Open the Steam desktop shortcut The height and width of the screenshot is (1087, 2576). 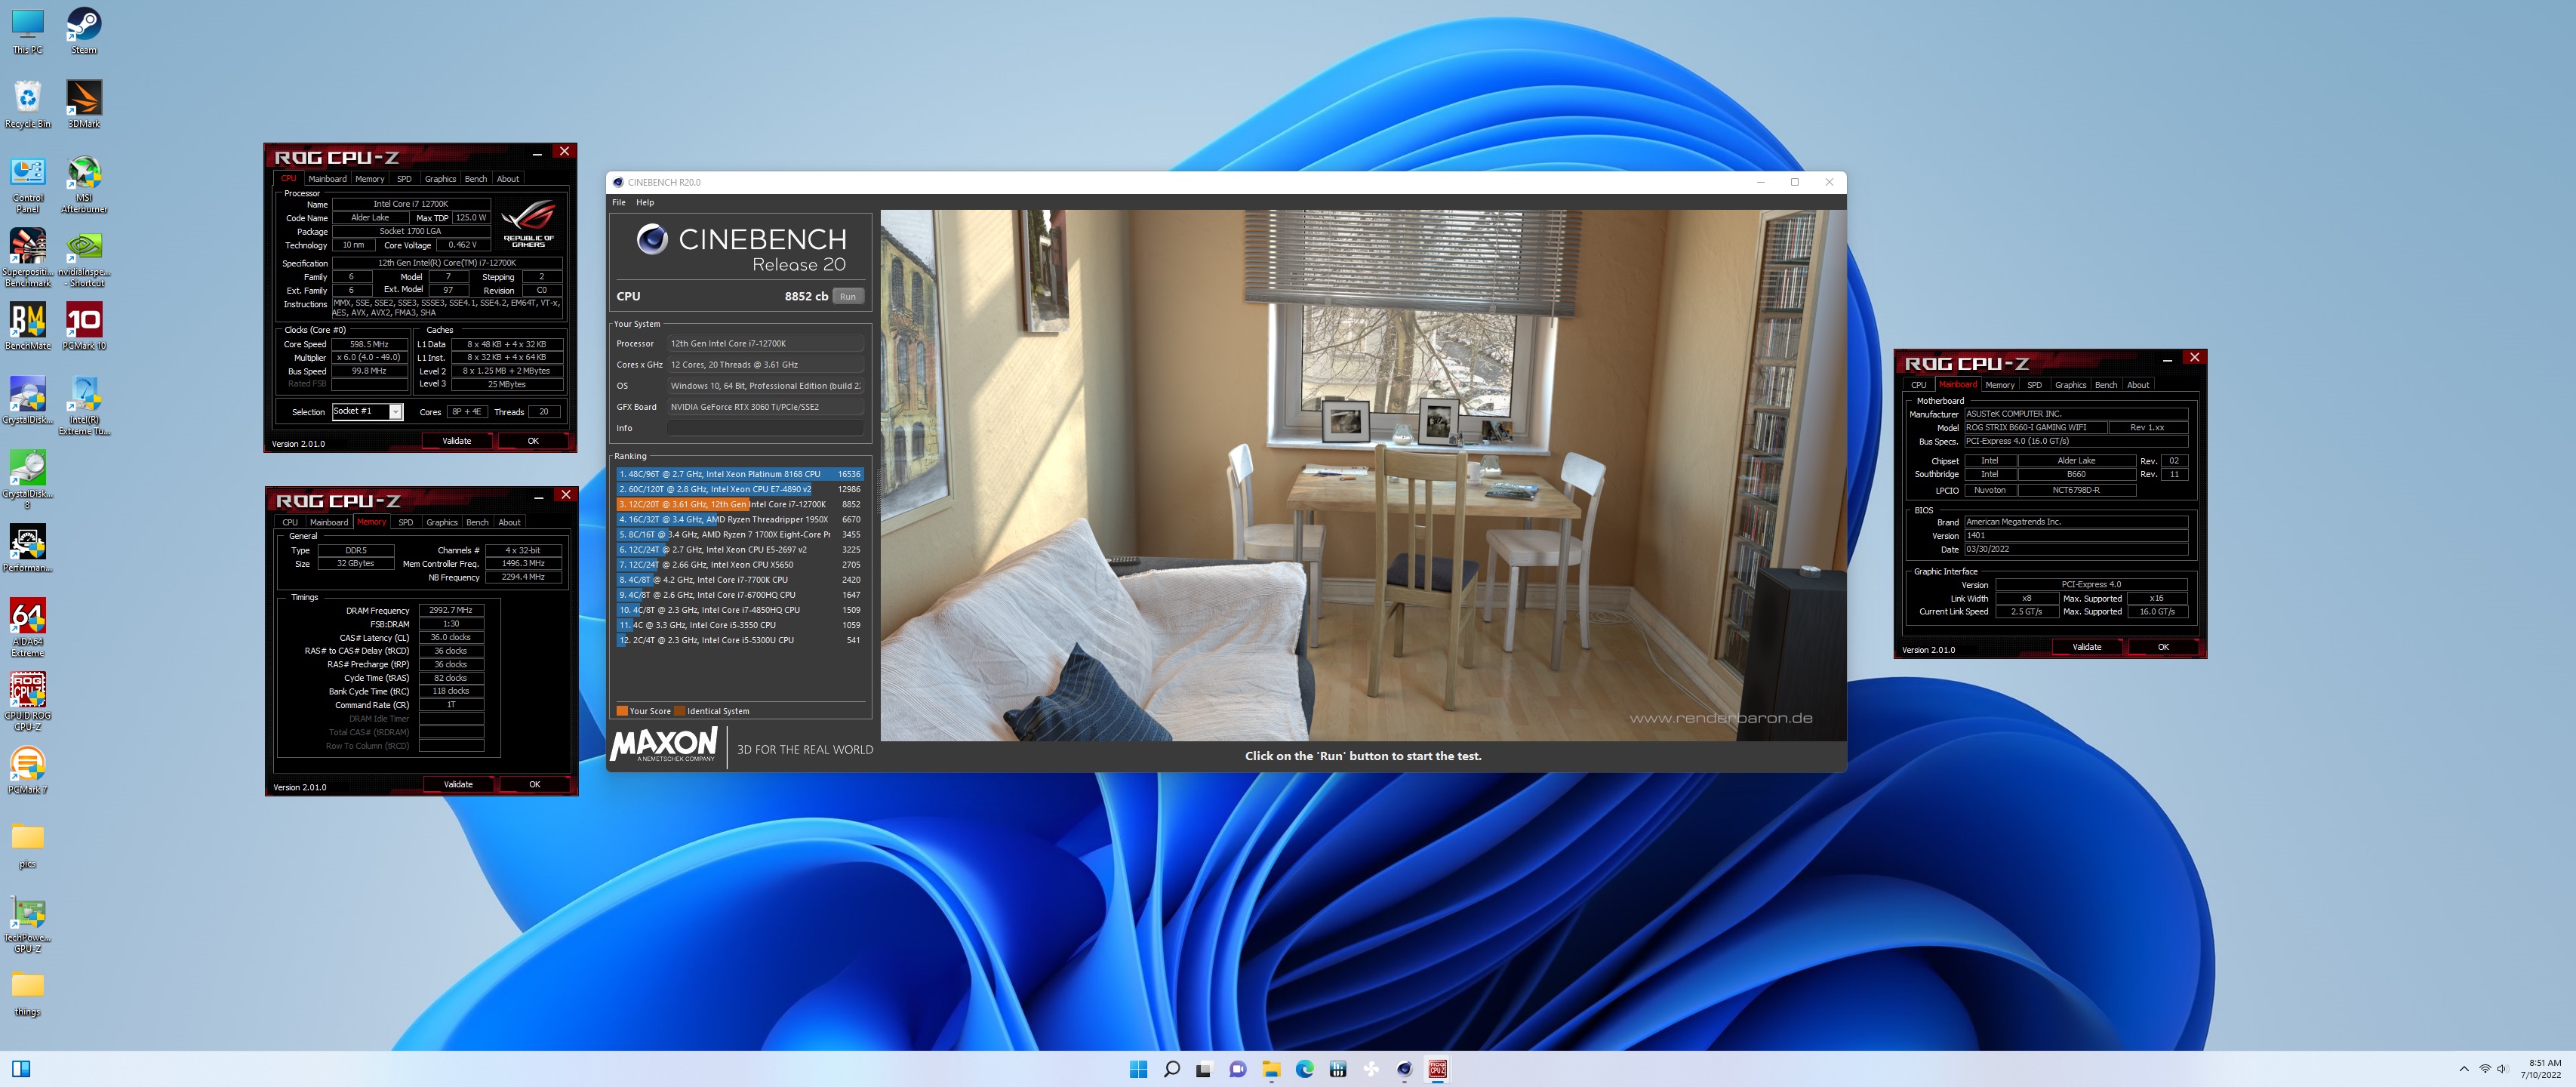(x=84, y=30)
